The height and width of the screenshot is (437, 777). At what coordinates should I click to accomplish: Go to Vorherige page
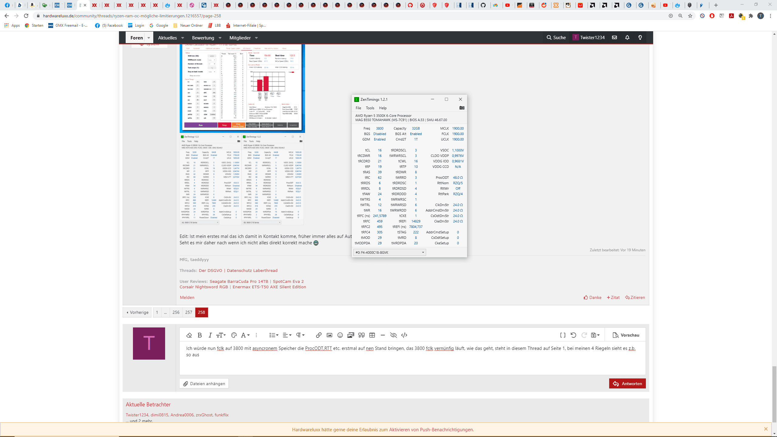pyautogui.click(x=137, y=312)
